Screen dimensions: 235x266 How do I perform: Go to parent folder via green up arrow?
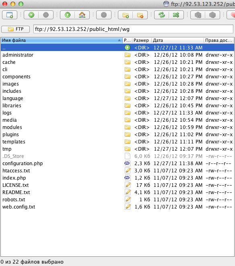coord(68,15)
